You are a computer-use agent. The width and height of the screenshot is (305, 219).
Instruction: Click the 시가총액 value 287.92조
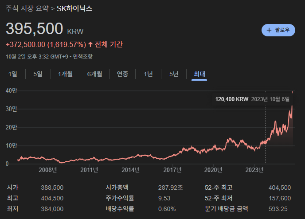pos(170,188)
